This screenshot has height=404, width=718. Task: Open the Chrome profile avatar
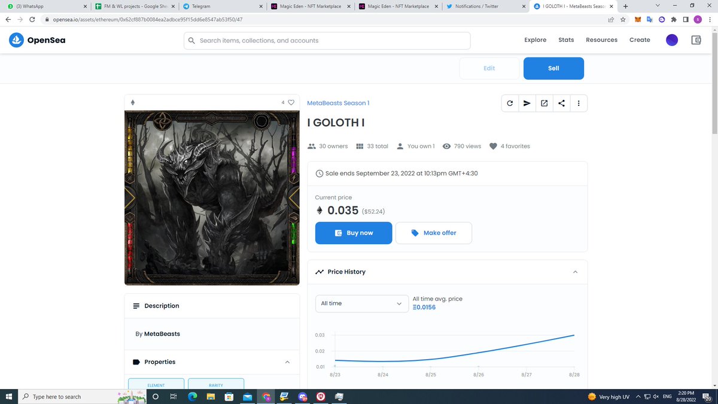[x=698, y=19]
